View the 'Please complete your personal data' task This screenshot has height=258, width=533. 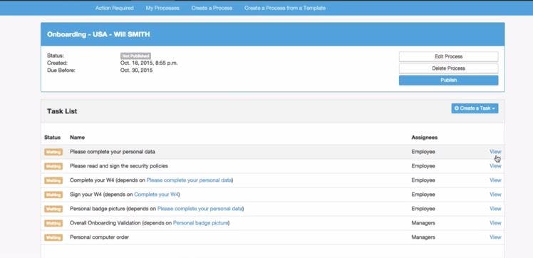coord(495,152)
